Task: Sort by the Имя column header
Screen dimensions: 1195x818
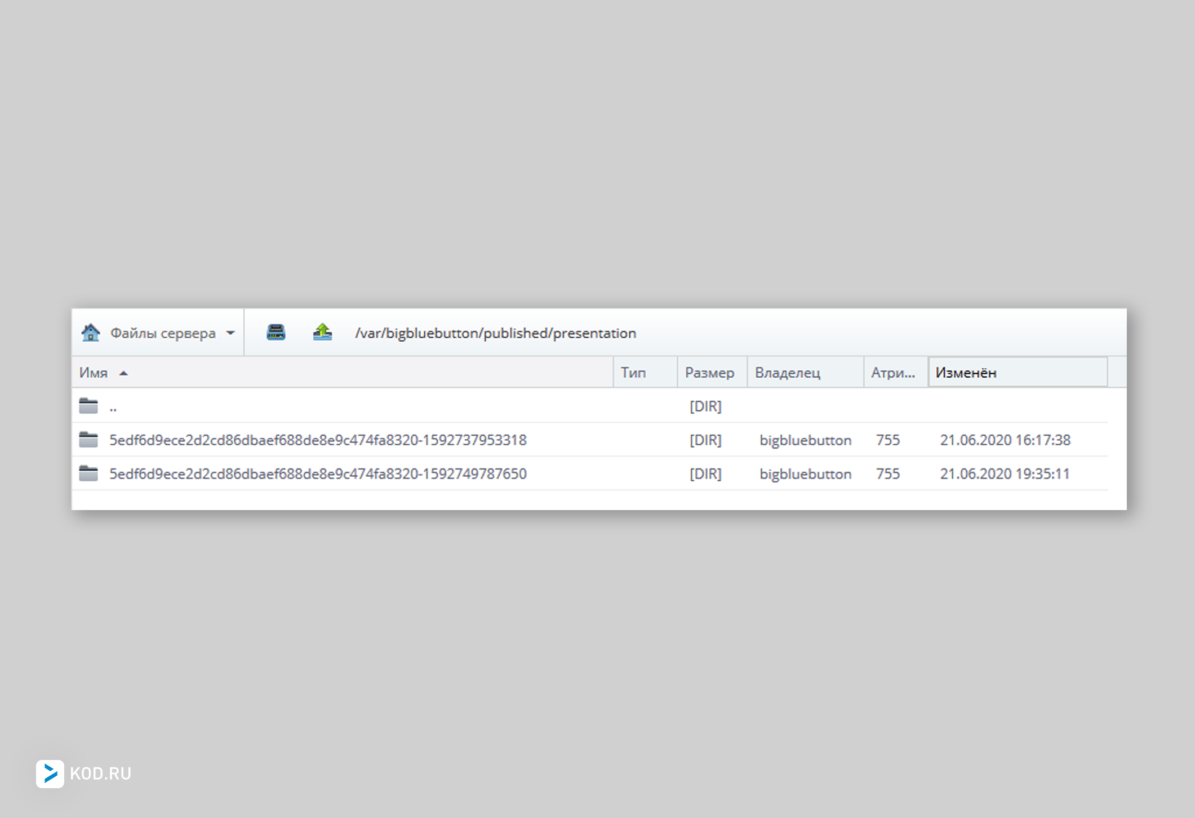Action: [94, 373]
